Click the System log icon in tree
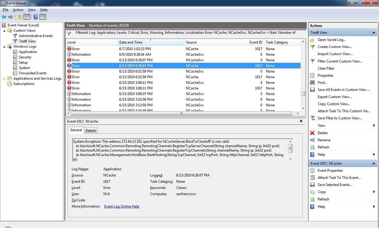 15,68
